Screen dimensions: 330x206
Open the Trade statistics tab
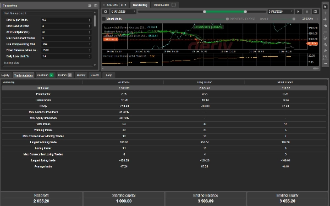24,75
